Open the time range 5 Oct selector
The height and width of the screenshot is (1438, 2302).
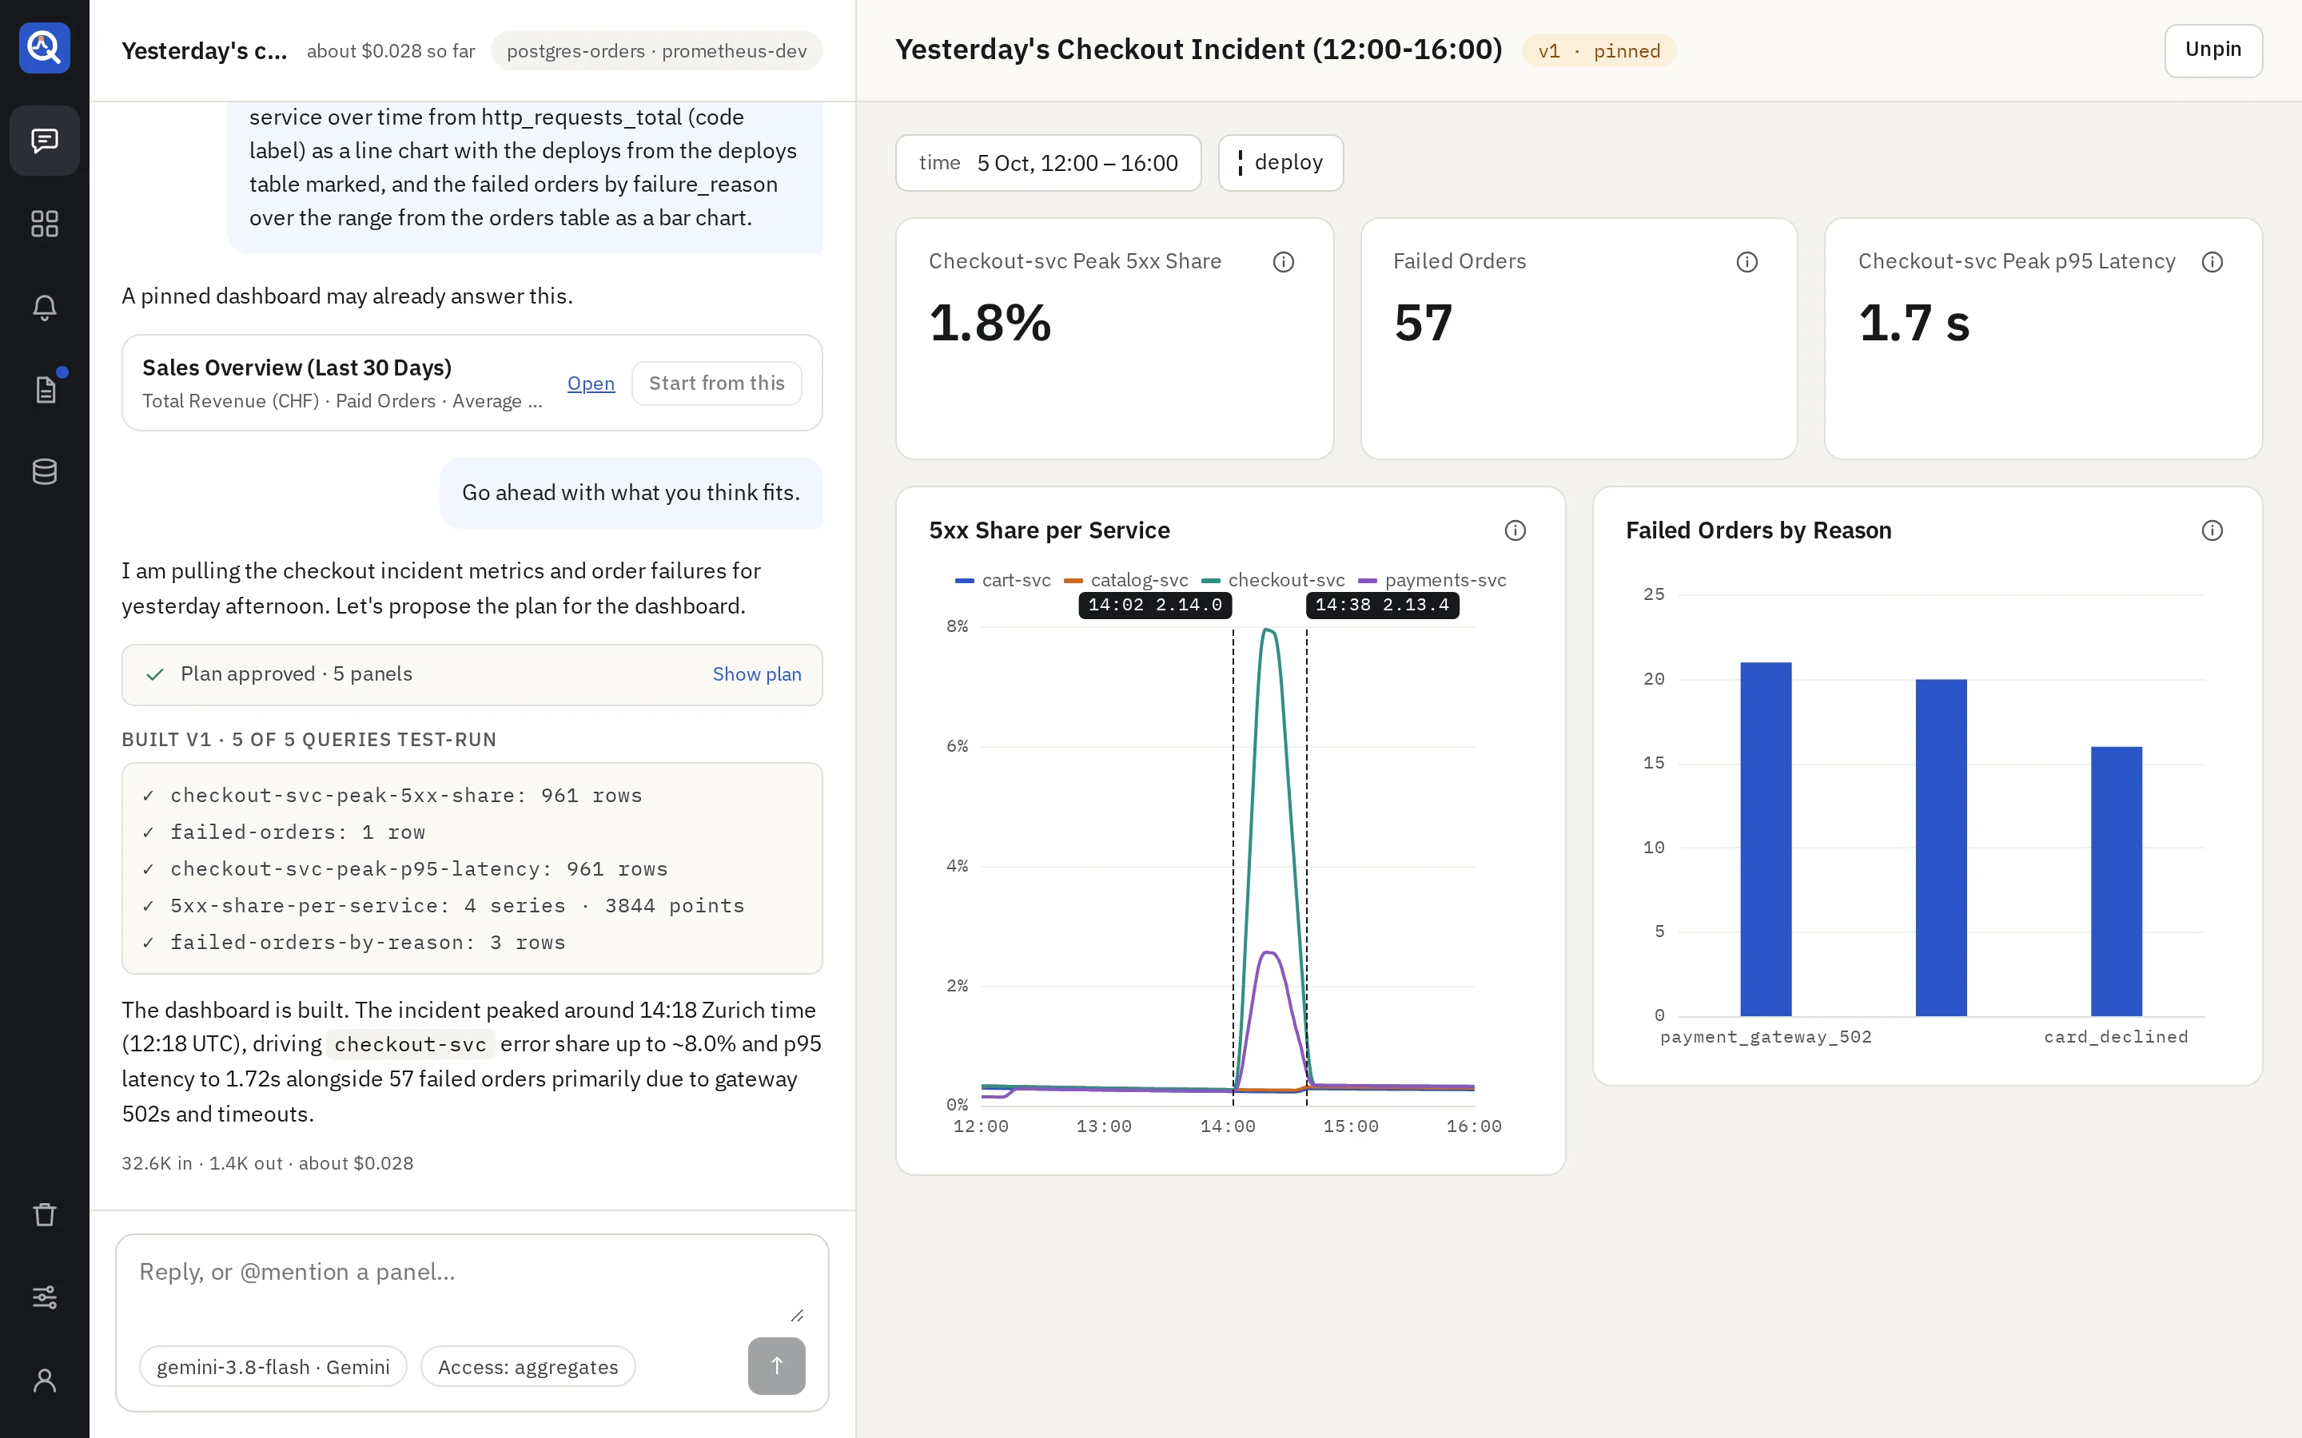pos(1048,163)
